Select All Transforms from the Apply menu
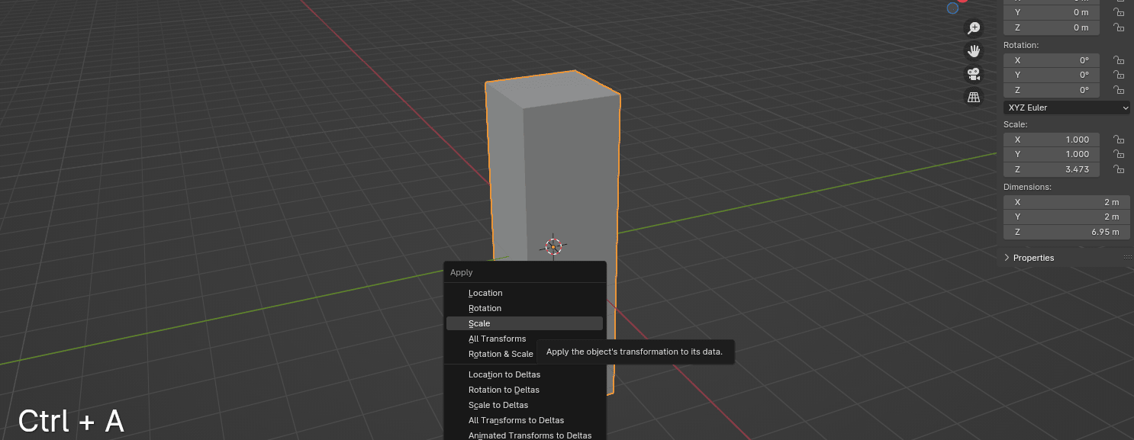The height and width of the screenshot is (440, 1134). tap(497, 339)
